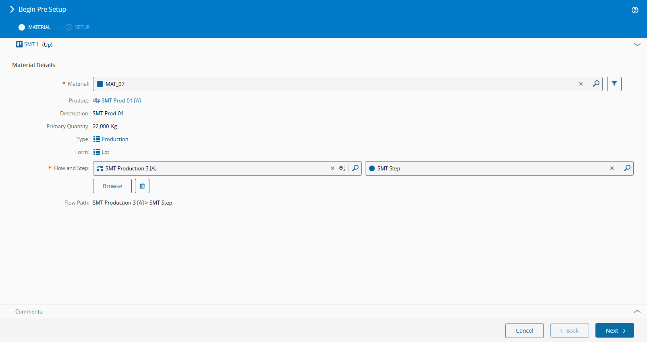Click the Back button

point(570,330)
